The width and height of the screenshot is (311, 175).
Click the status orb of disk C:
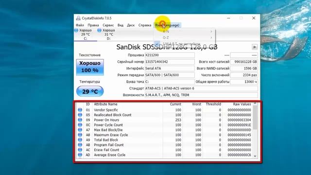[x=76, y=30]
